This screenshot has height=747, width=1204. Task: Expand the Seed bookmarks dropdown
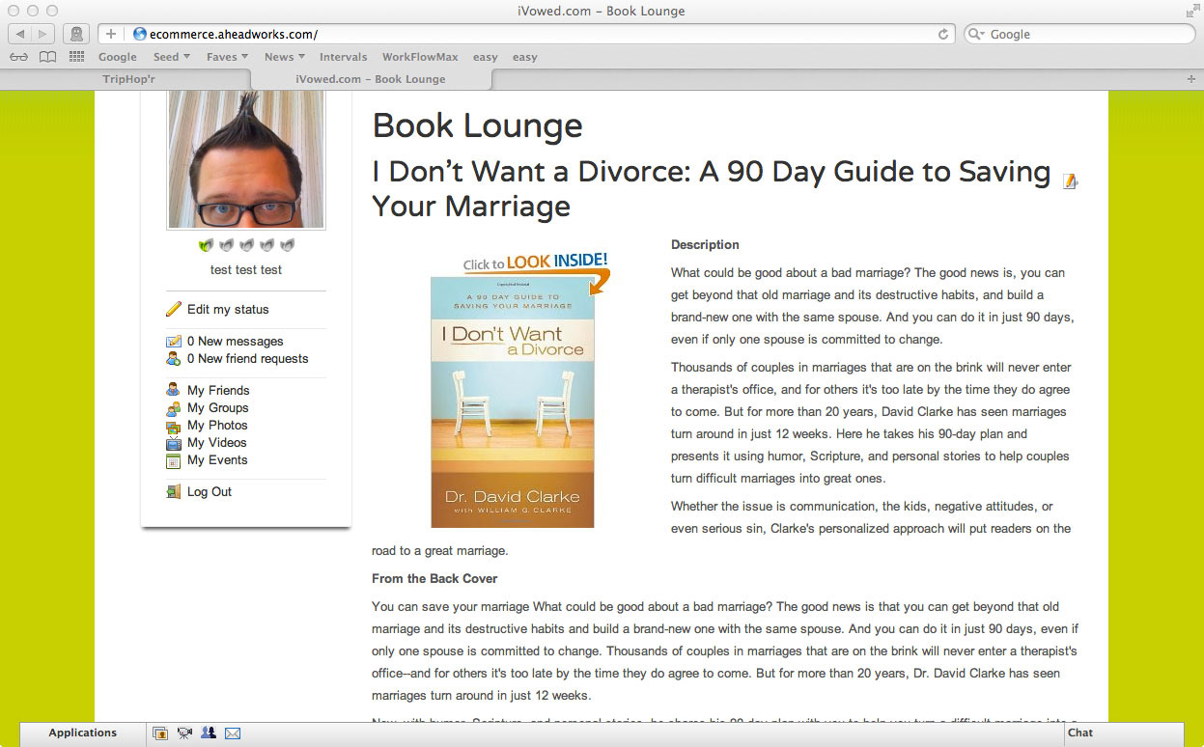[x=171, y=57]
